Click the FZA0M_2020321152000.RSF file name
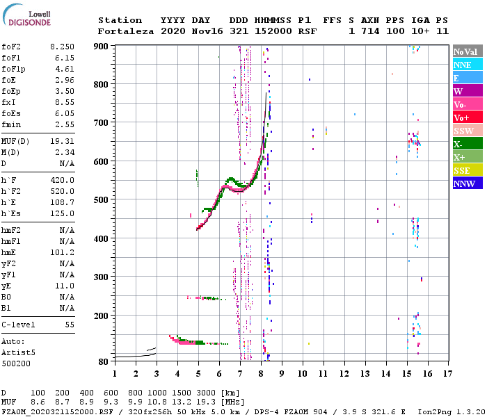This screenshot has height=417, width=487. pos(58,411)
